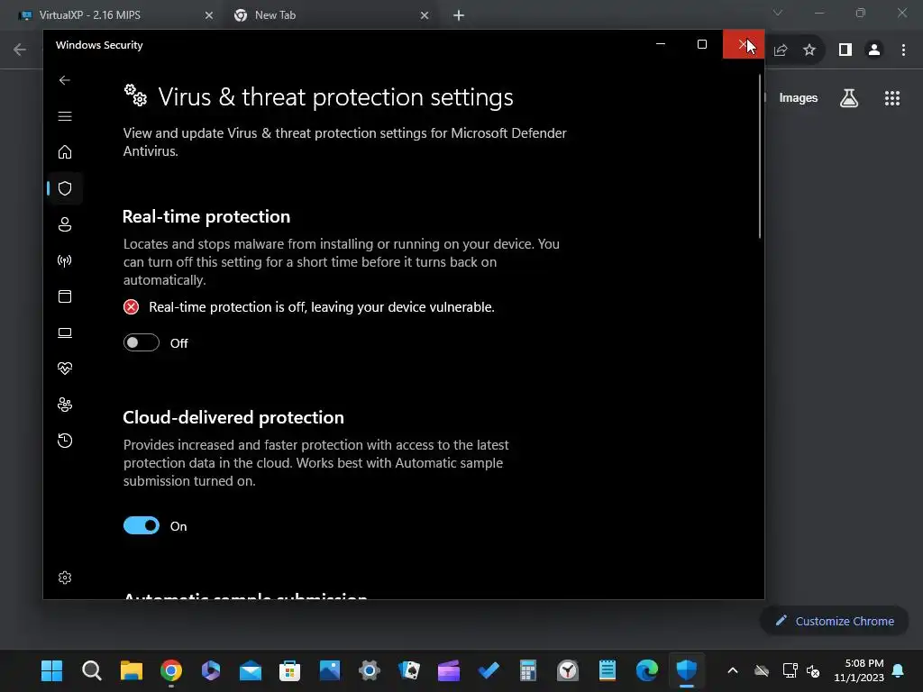
Task: Open Chrome three-dot menu
Action: 903,50
